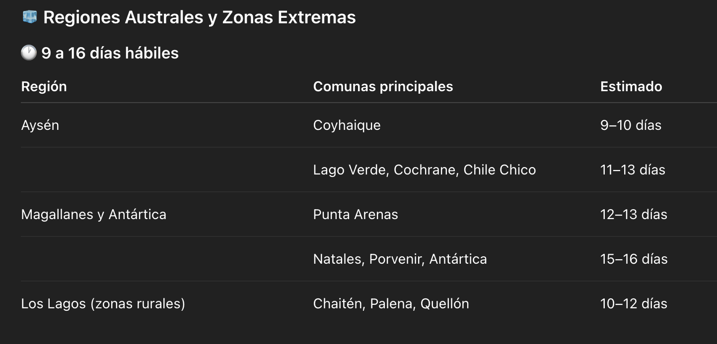Image resolution: width=717 pixels, height=344 pixels.
Task: Click the '12–13 días' estimate cell
Action: pyautogui.click(x=634, y=214)
